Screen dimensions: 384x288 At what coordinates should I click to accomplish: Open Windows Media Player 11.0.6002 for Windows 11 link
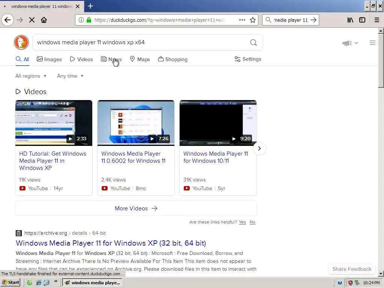tap(133, 157)
